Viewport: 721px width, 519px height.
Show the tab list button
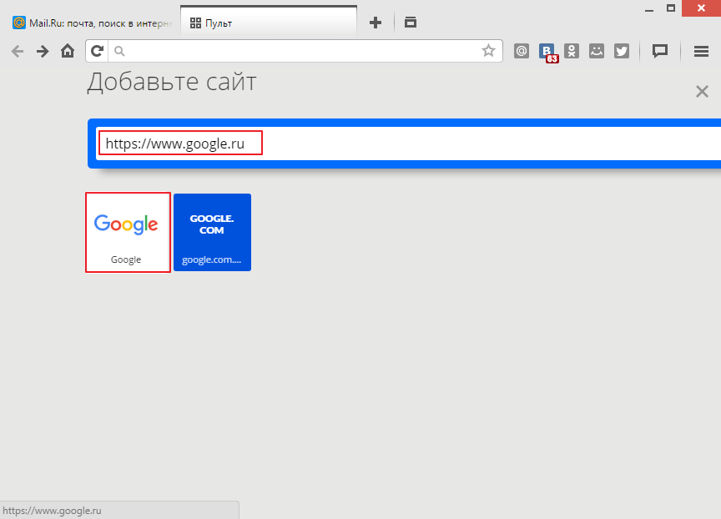pyautogui.click(x=411, y=22)
